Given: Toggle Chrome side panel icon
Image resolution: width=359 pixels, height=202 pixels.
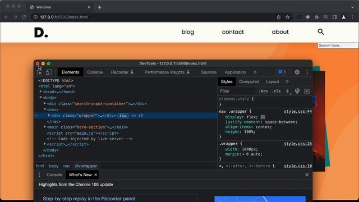Looking at the screenshot, I should (334, 17).
